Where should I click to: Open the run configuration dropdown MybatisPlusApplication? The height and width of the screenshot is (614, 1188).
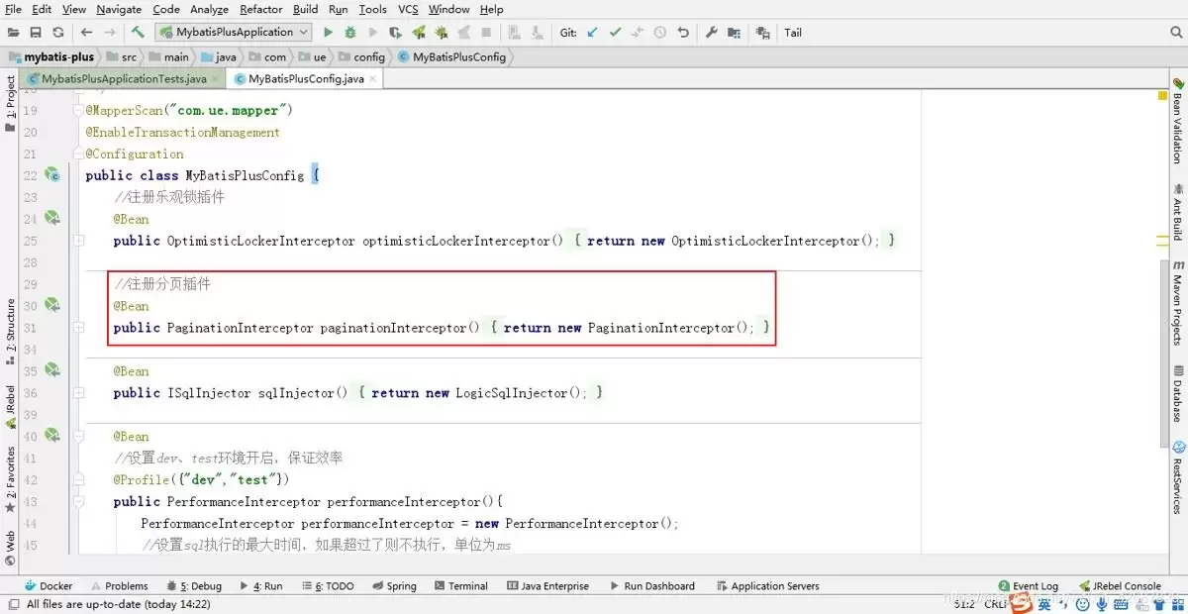pyautogui.click(x=234, y=33)
